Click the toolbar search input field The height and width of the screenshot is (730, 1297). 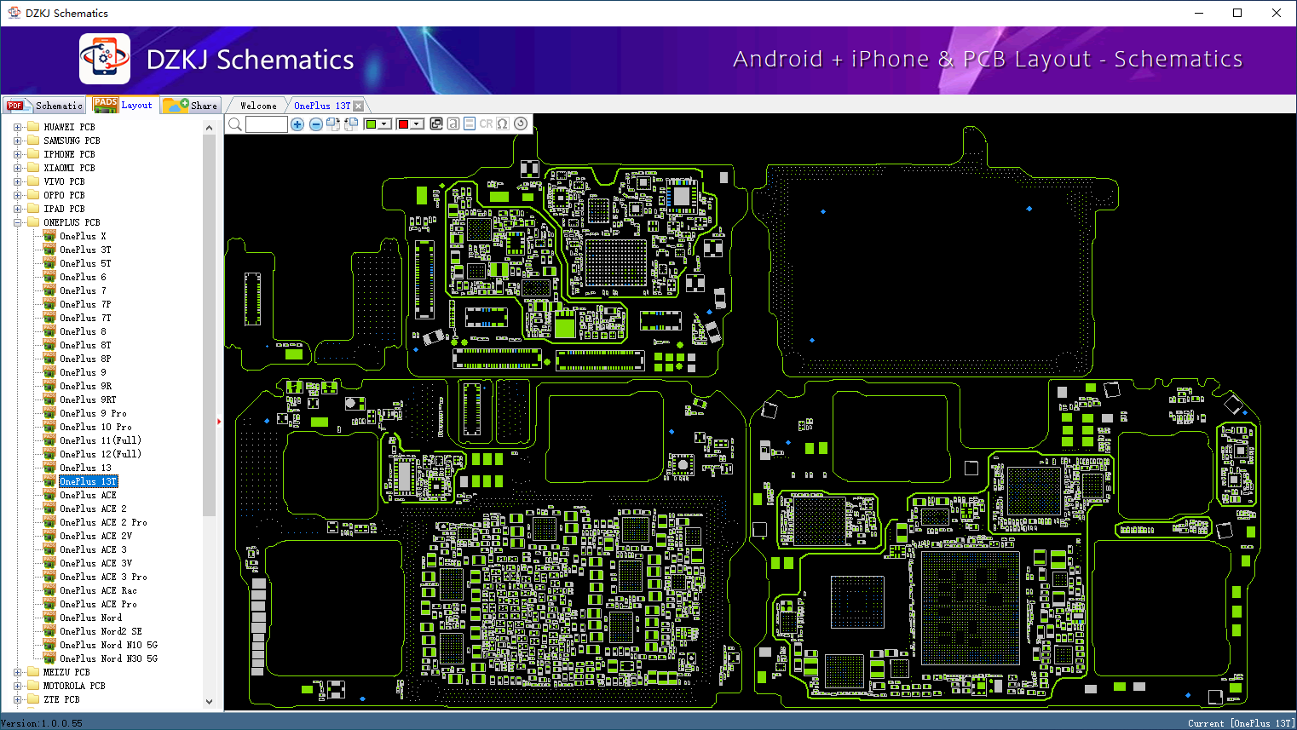pos(267,124)
